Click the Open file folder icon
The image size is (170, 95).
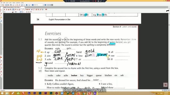(x=3, y=5)
